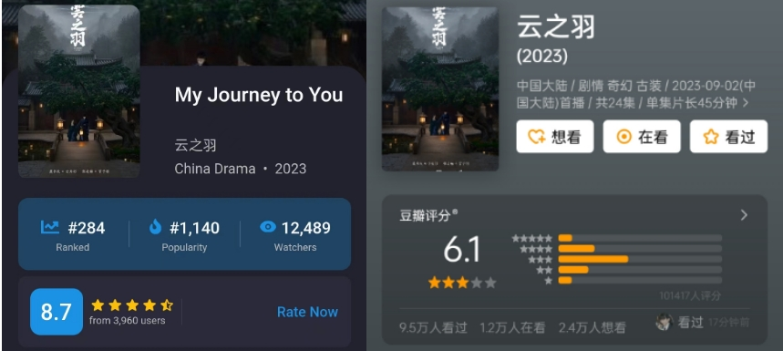Image resolution: width=783 pixels, height=351 pixels.
Task: Expand drama info after 单集片长45分钟
Action: pyautogui.click(x=746, y=103)
